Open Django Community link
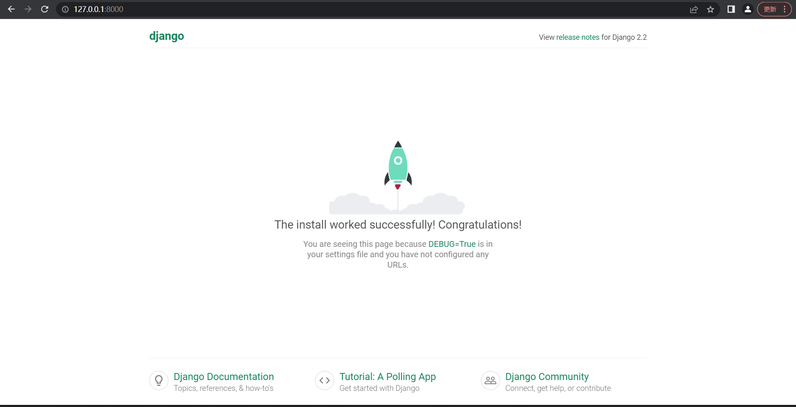 pos(547,377)
